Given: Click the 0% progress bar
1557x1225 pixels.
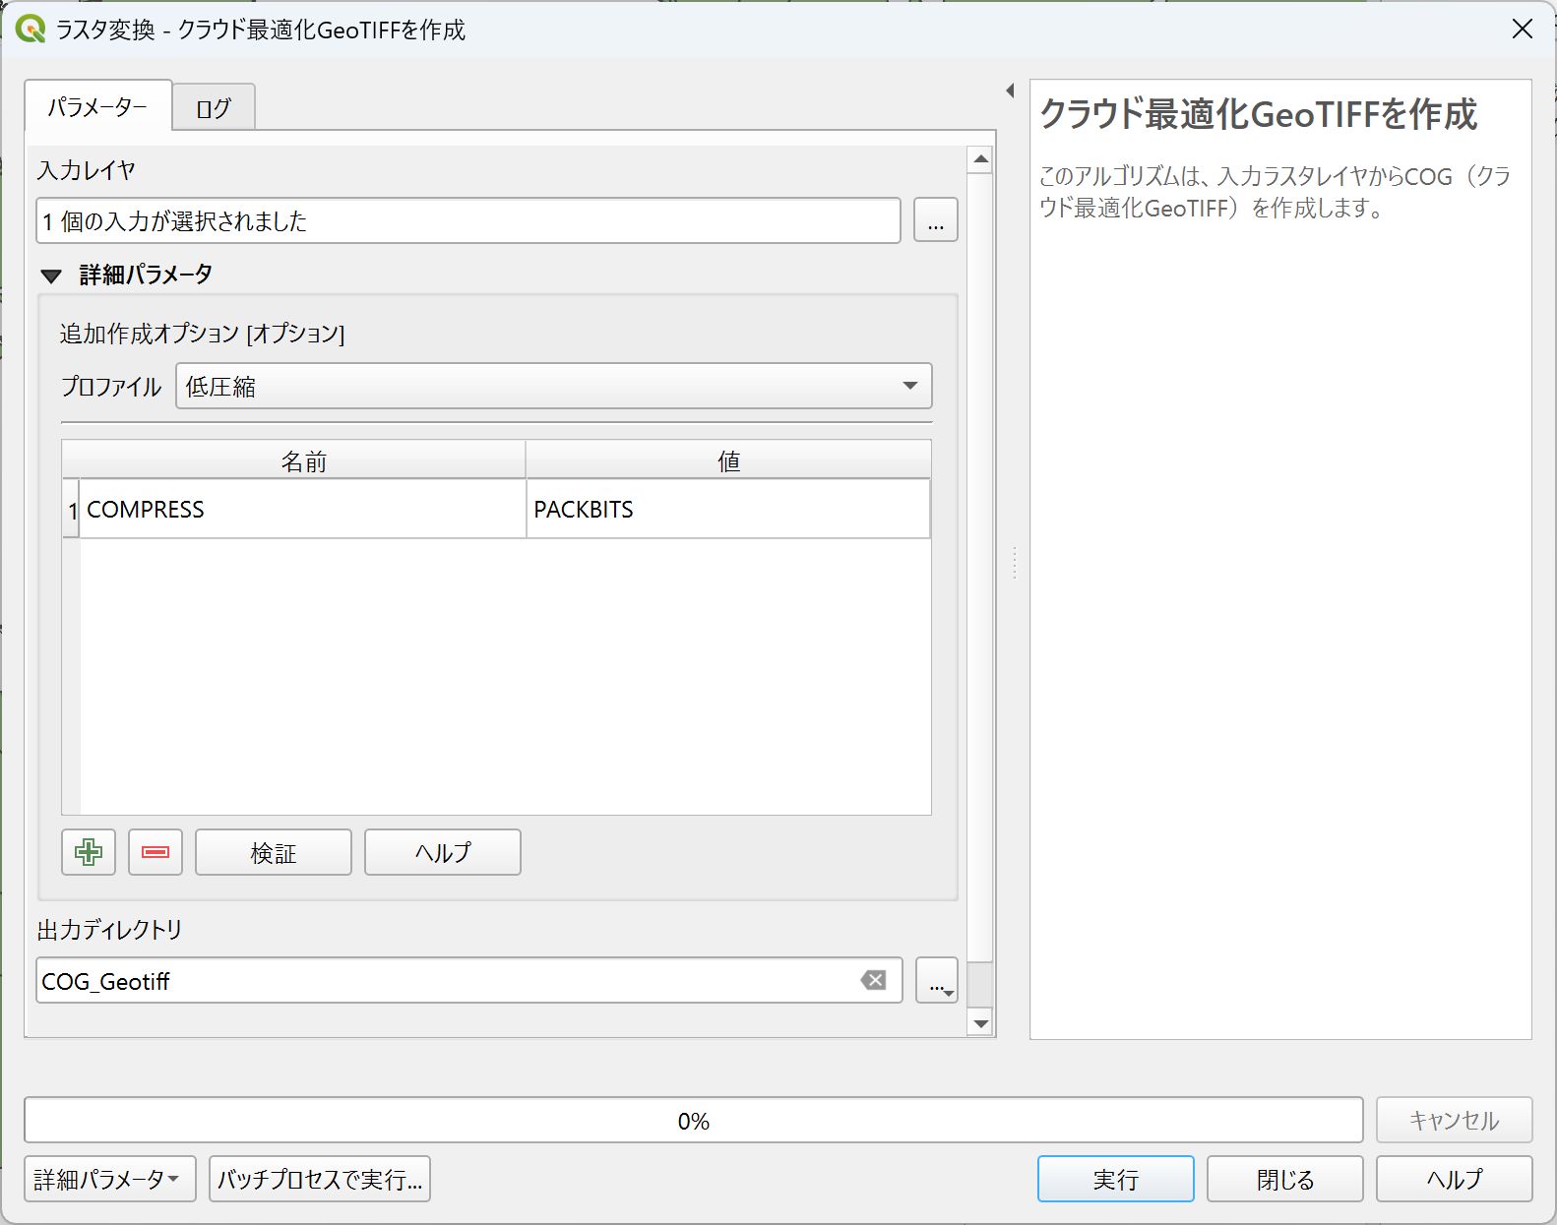Looking at the screenshot, I should coord(694,1120).
